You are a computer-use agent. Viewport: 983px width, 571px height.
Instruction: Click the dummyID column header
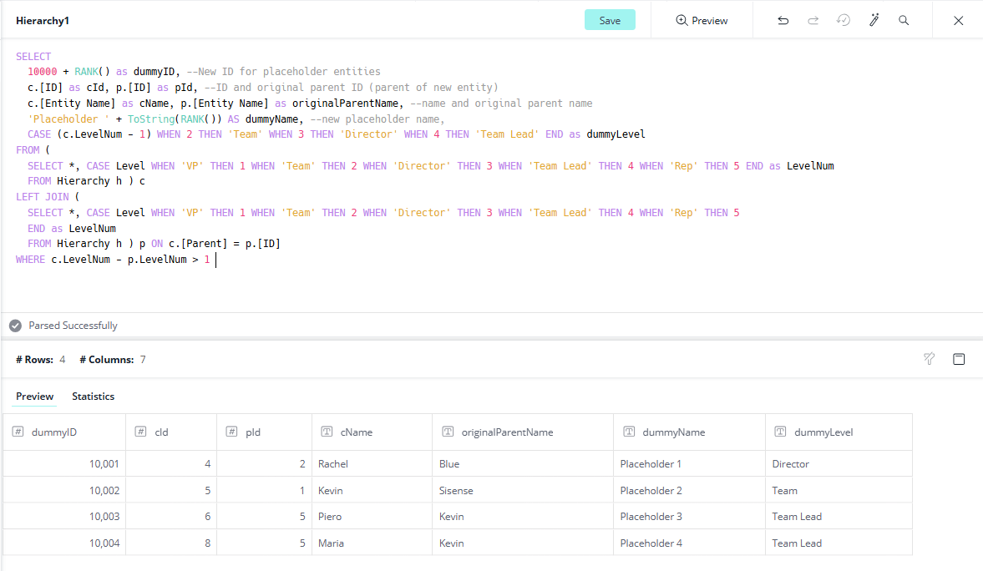click(x=54, y=432)
